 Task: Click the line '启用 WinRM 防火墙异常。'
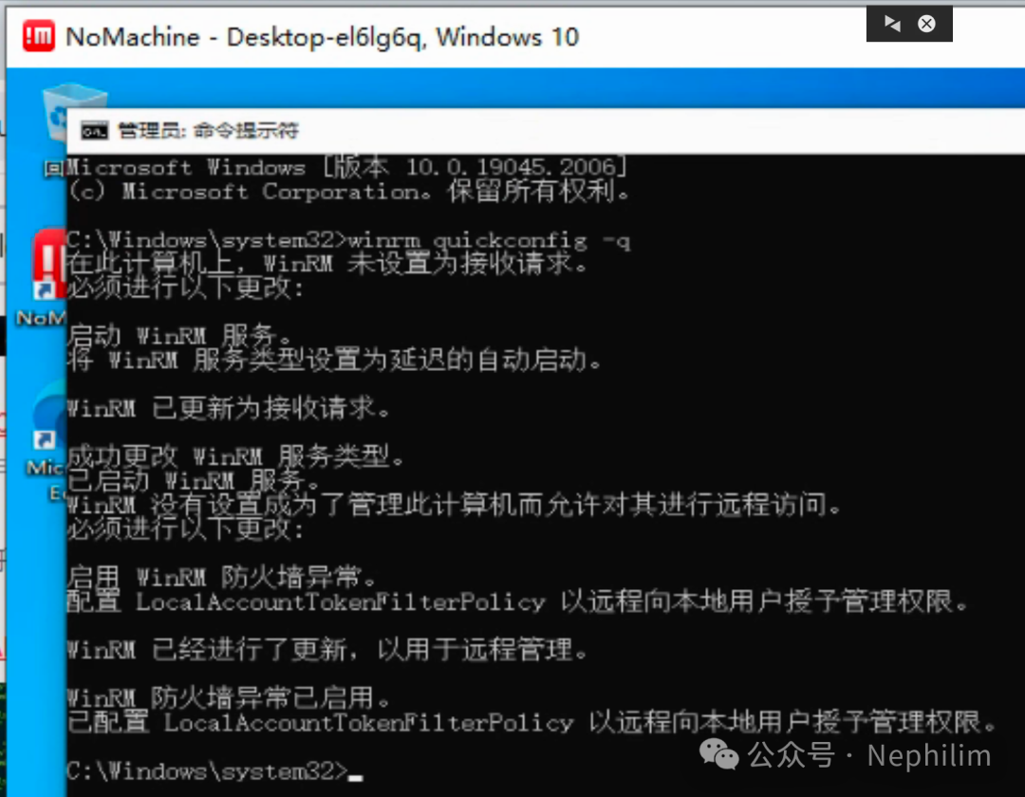point(222,578)
